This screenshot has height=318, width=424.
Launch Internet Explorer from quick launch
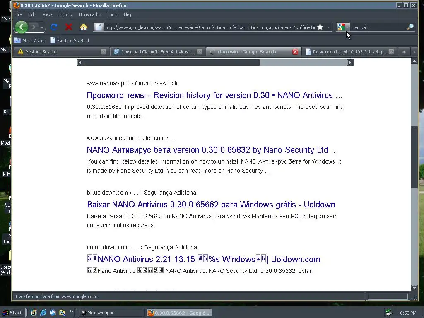click(43, 313)
